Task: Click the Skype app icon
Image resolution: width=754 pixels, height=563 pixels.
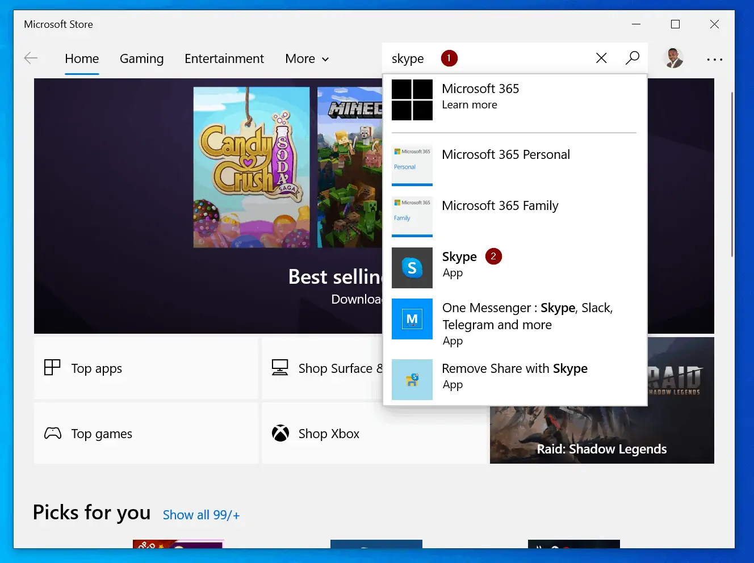Action: click(x=412, y=268)
